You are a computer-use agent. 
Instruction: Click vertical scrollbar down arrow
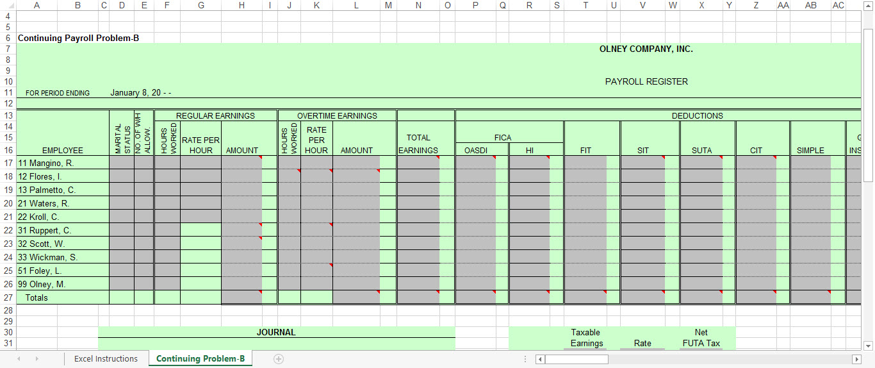pyautogui.click(x=869, y=346)
